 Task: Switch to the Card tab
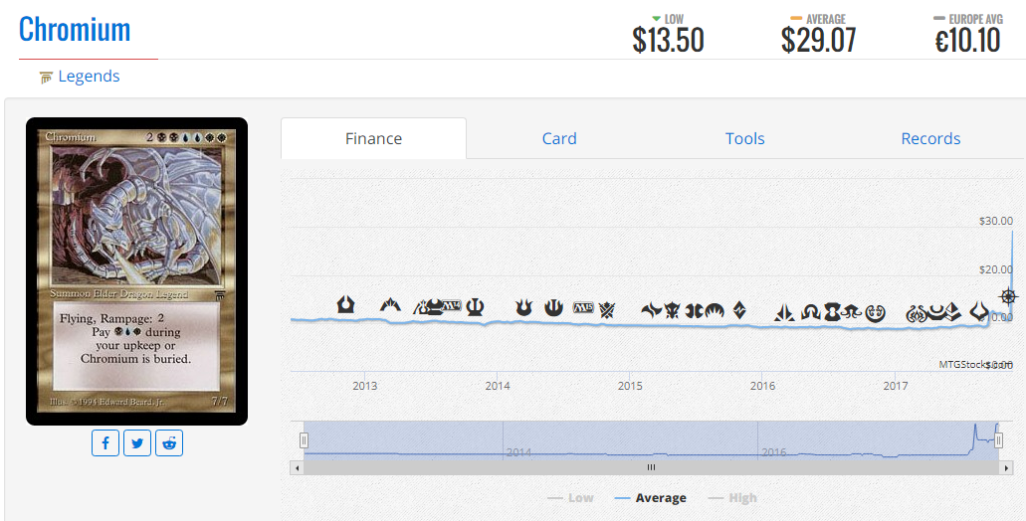[559, 138]
